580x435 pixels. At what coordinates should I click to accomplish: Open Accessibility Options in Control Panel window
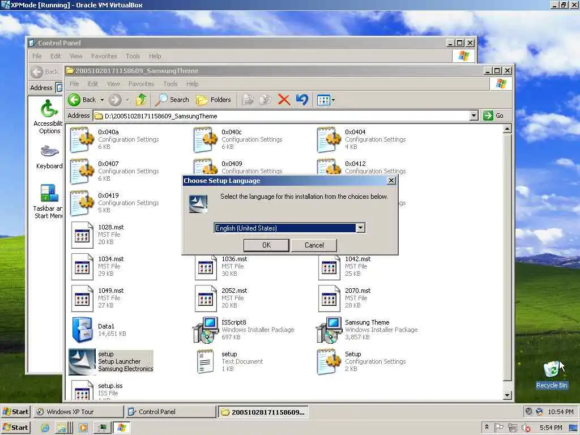49,117
